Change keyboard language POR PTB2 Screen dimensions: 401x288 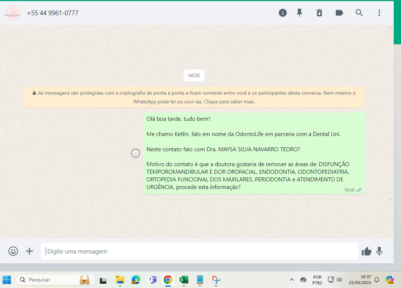point(317,280)
